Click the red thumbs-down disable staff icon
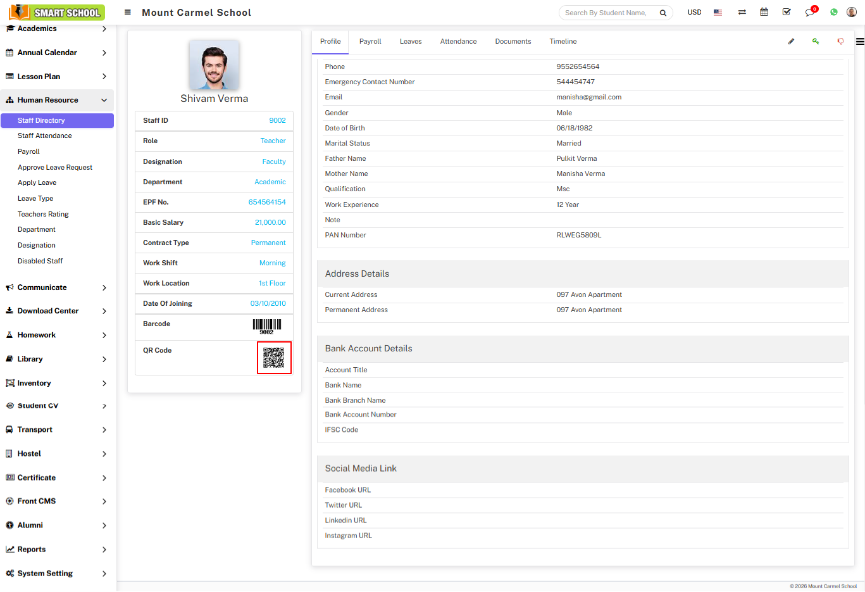The width and height of the screenshot is (865, 592). pos(840,41)
